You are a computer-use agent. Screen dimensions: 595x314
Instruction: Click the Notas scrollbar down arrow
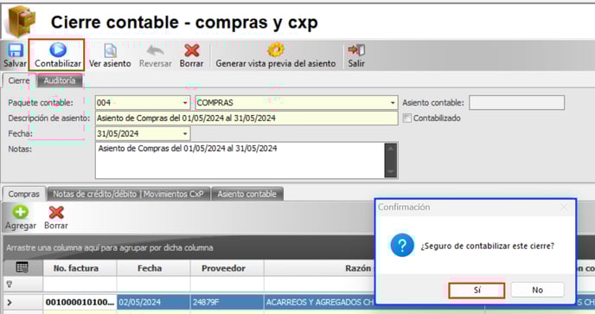pos(391,173)
